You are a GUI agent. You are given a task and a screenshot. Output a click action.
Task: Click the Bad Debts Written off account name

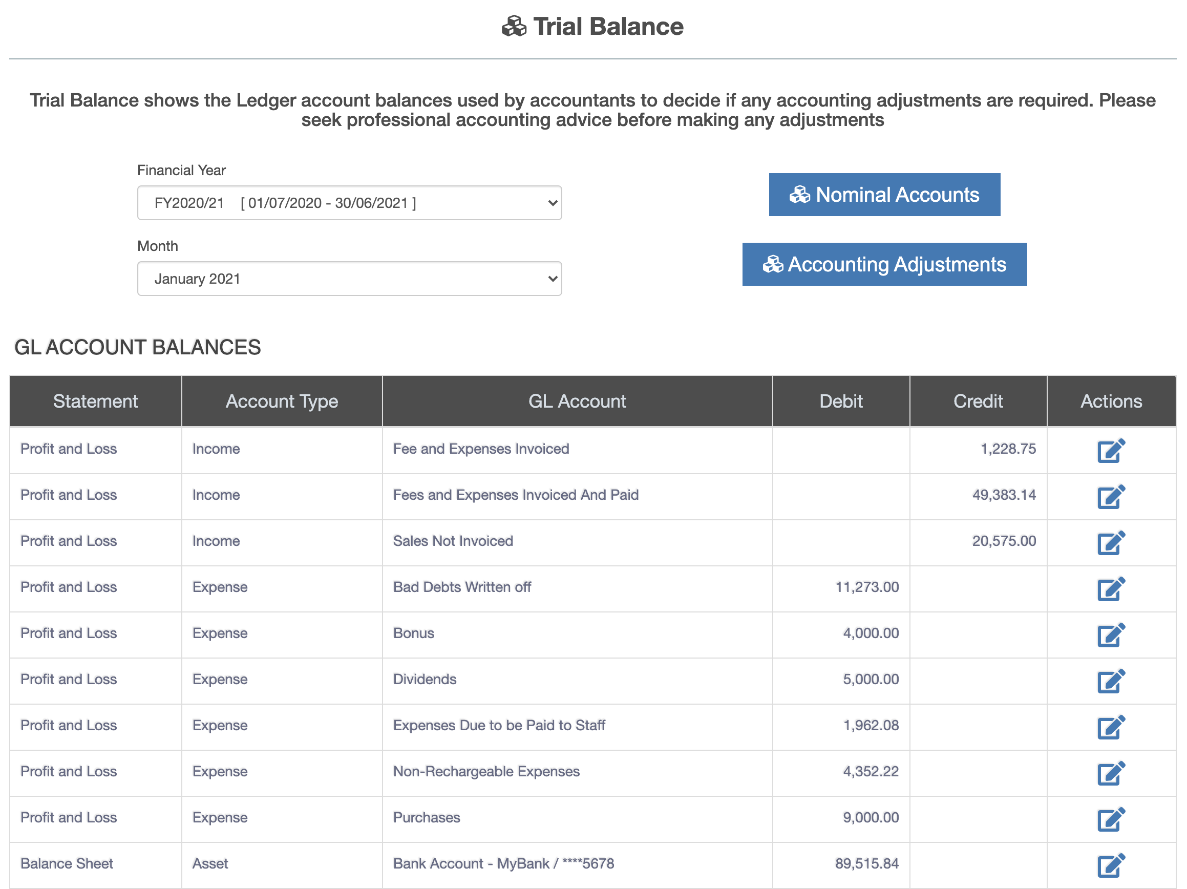click(462, 587)
